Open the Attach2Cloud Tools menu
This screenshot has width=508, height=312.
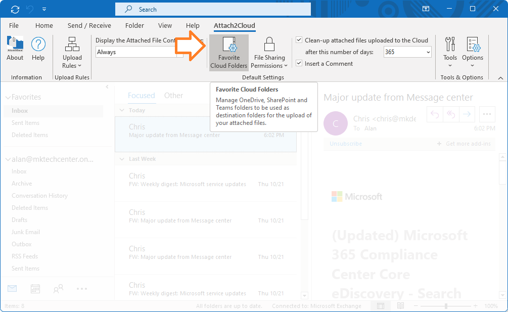(450, 52)
